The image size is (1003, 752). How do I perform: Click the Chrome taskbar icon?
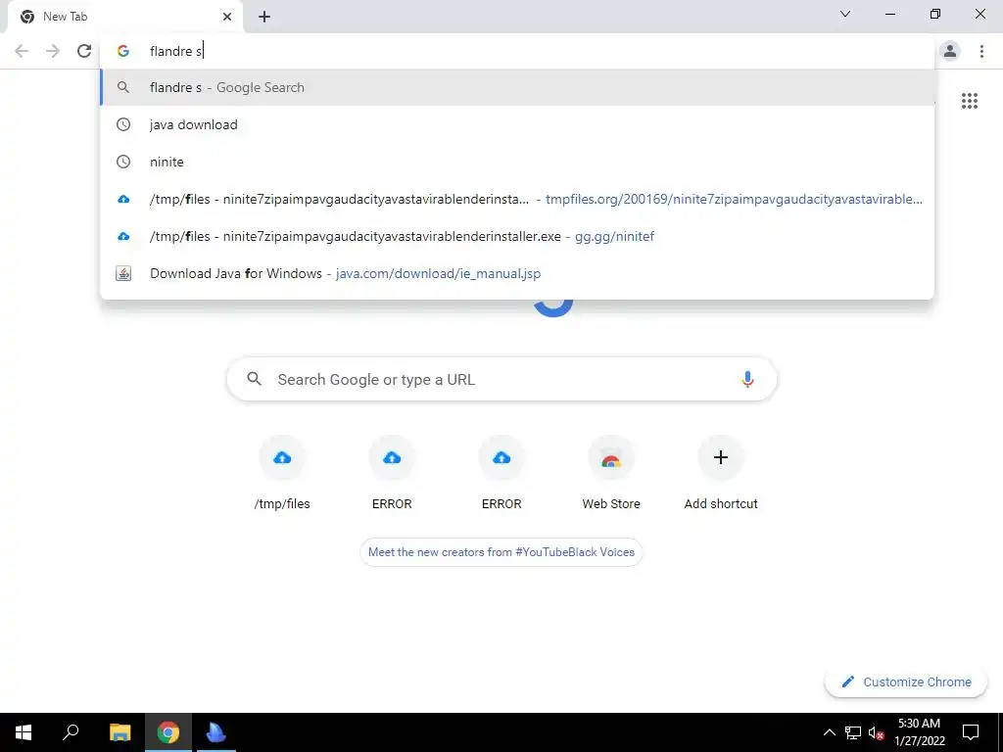(168, 732)
